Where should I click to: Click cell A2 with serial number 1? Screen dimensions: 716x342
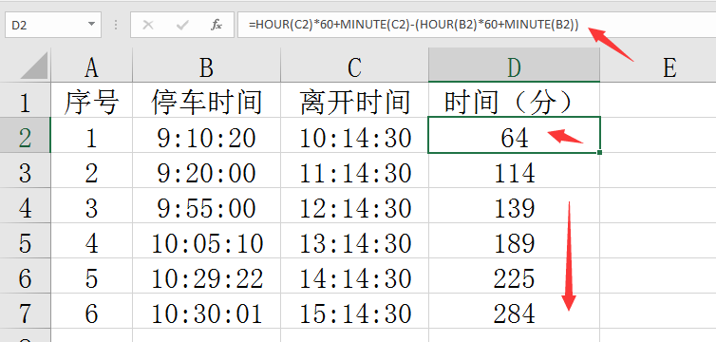[91, 135]
